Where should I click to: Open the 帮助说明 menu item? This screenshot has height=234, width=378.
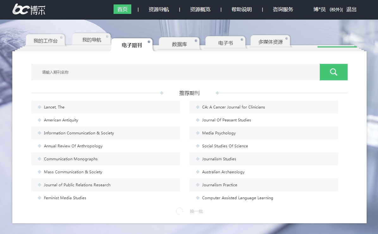[x=241, y=9]
